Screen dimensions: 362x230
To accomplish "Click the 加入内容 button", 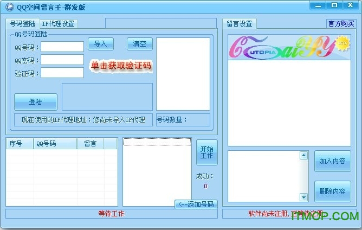I will [332, 161].
